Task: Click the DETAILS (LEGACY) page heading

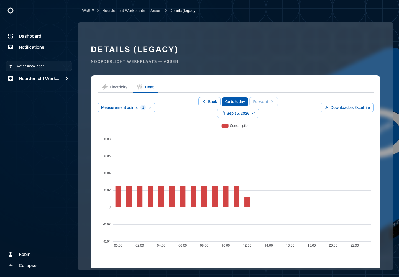Action: click(x=135, y=49)
